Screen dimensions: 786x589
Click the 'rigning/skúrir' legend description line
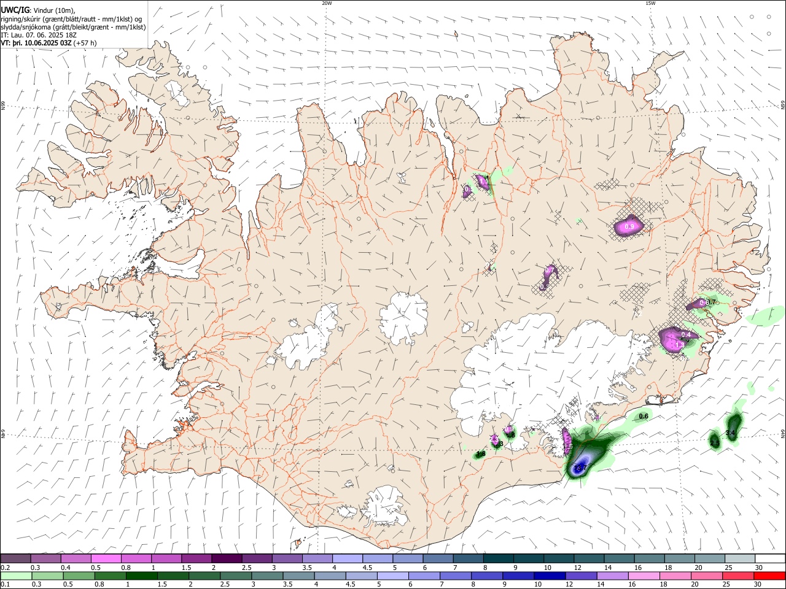pyautogui.click(x=72, y=18)
